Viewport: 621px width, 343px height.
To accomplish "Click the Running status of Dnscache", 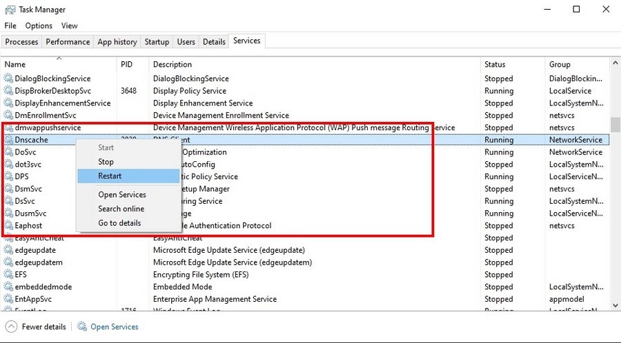I will coord(499,140).
